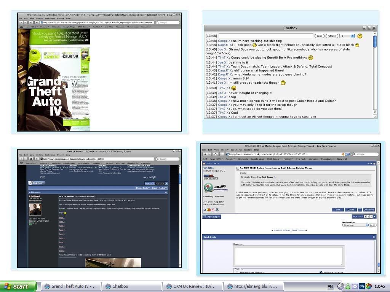This screenshot has height=292, width=390.
Task: Click back arrow in Evo-Web Forums window
Action: 204,154
